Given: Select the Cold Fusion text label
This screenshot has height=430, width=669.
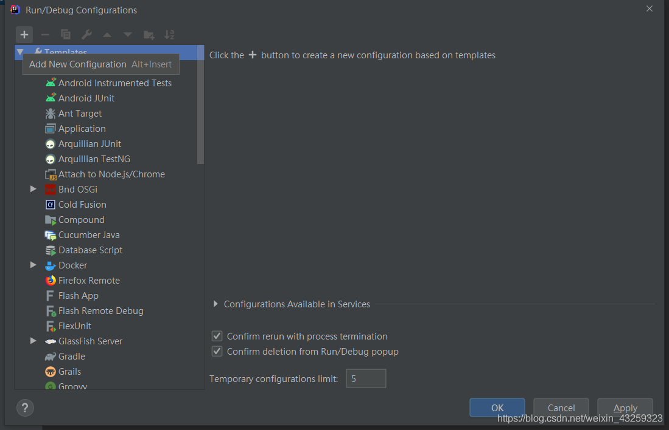Looking at the screenshot, I should click(82, 205).
